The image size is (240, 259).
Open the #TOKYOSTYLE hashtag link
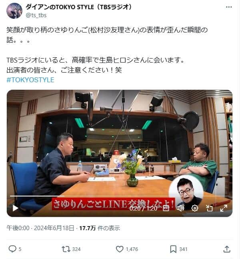(30, 80)
